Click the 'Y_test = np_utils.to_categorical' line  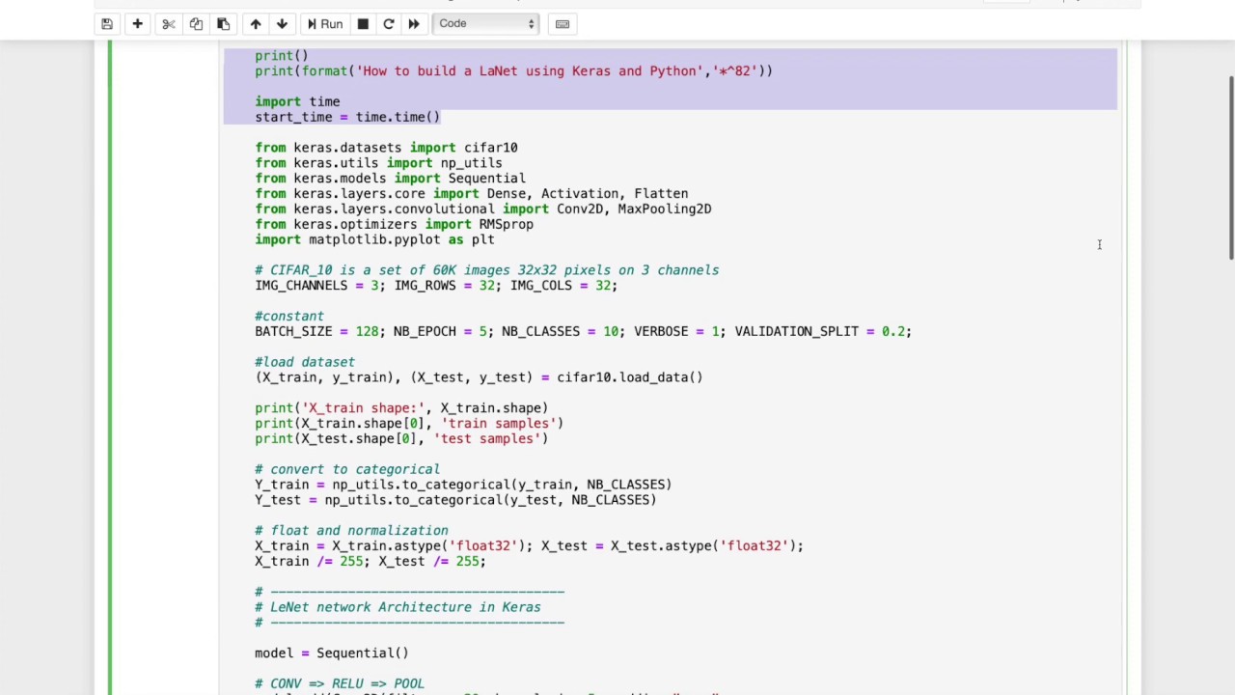[455, 500]
